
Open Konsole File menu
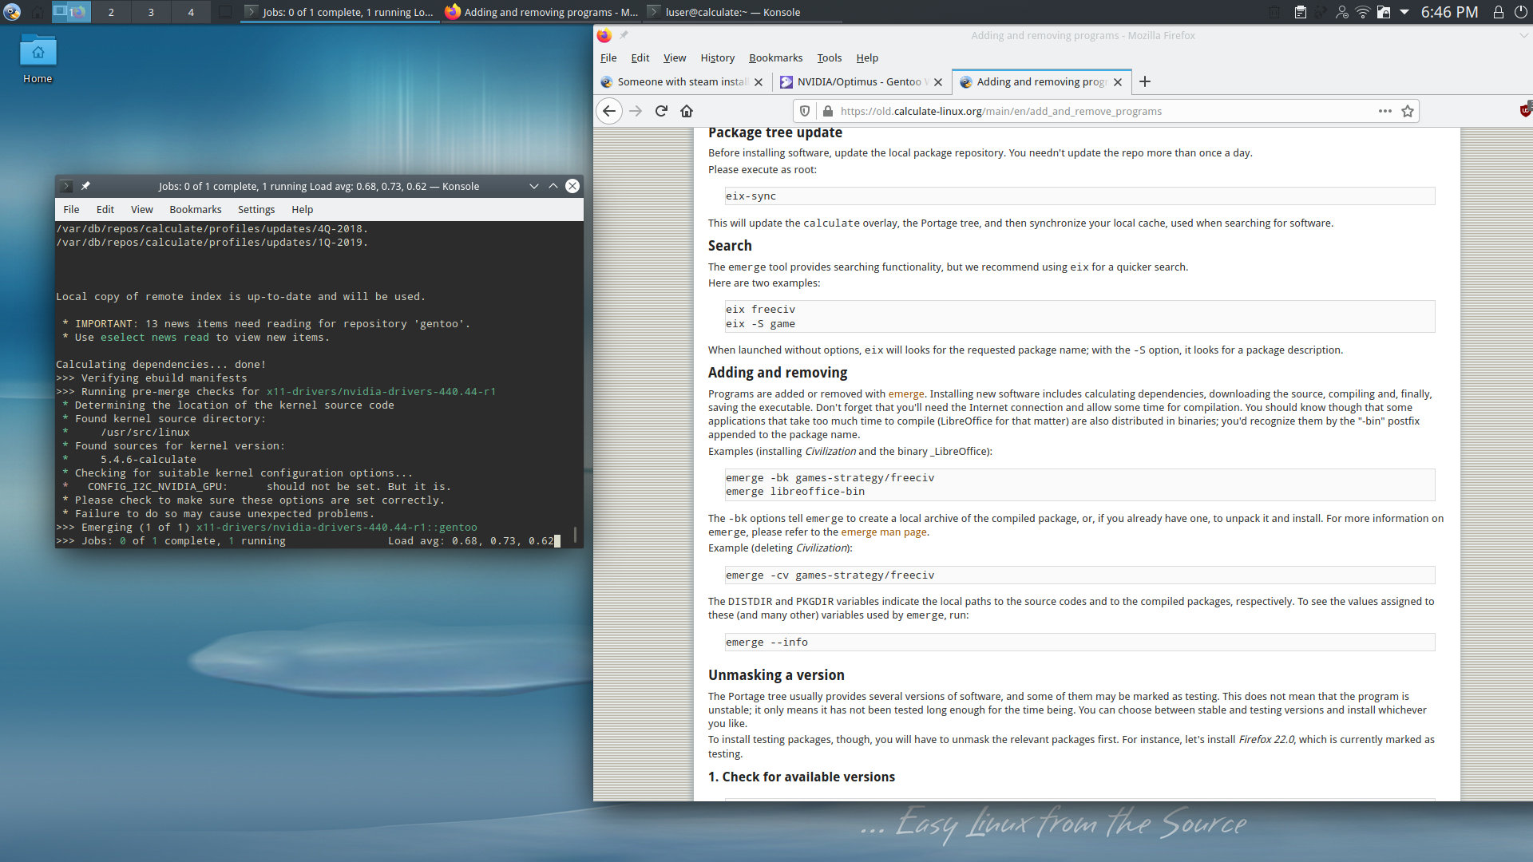pos(71,209)
